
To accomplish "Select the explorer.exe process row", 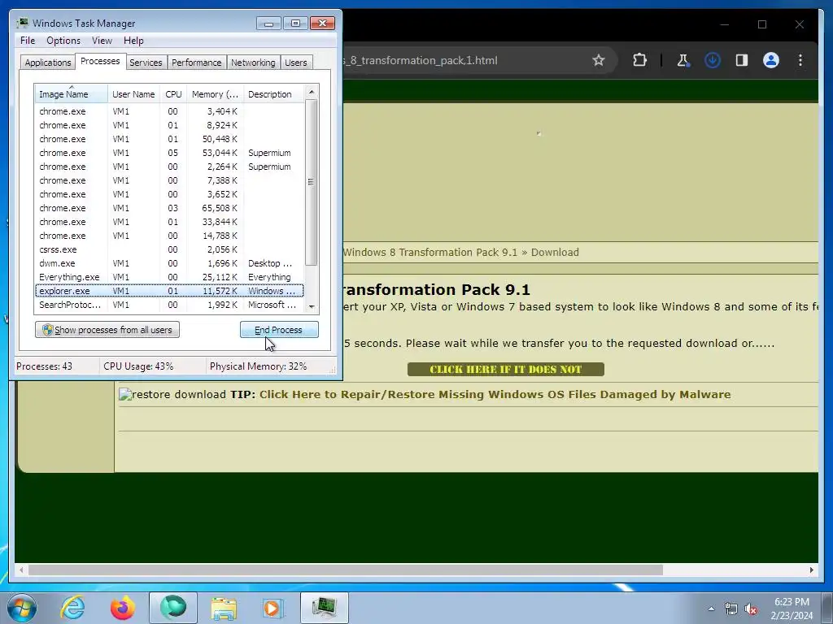I will pyautogui.click(x=169, y=291).
